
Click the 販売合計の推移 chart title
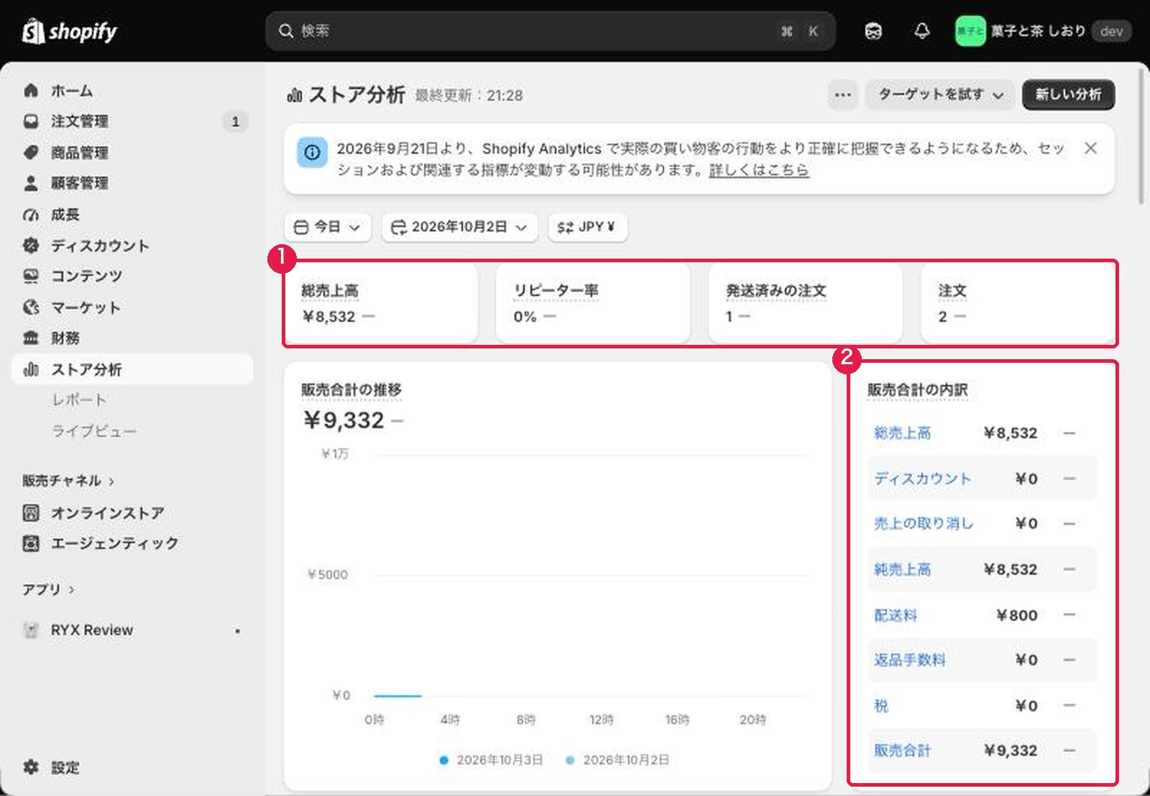point(351,389)
